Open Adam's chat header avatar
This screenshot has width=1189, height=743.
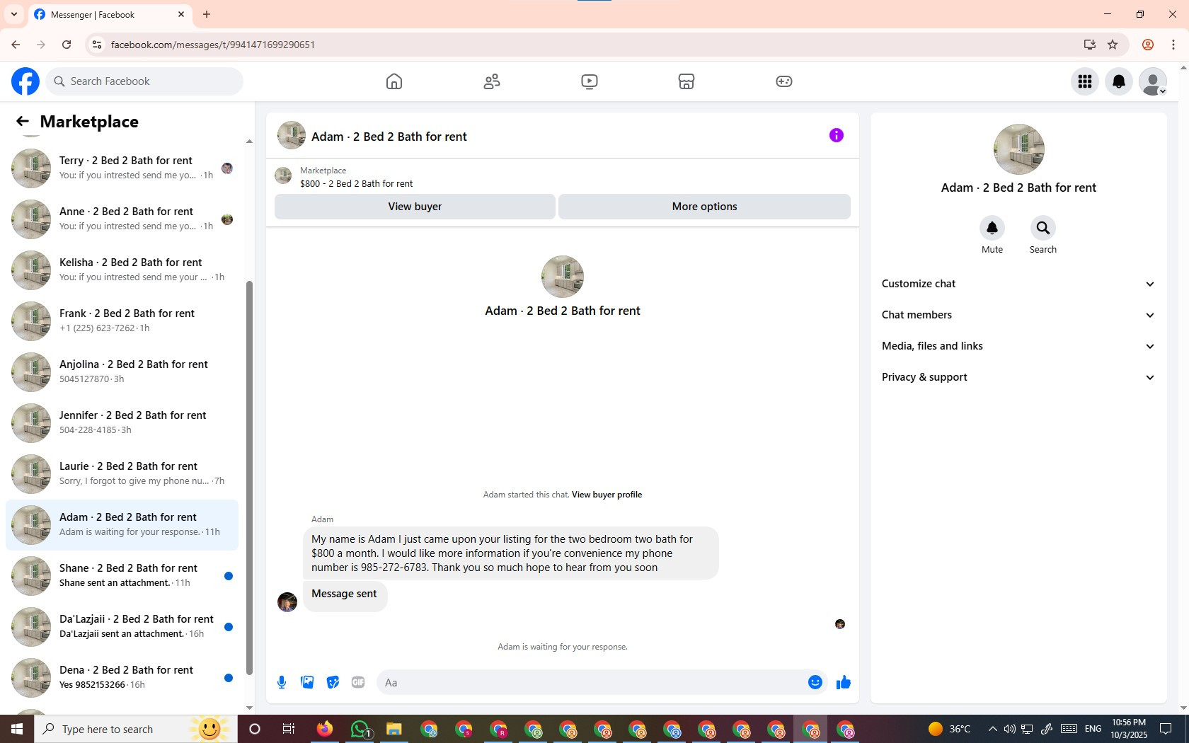click(x=292, y=135)
